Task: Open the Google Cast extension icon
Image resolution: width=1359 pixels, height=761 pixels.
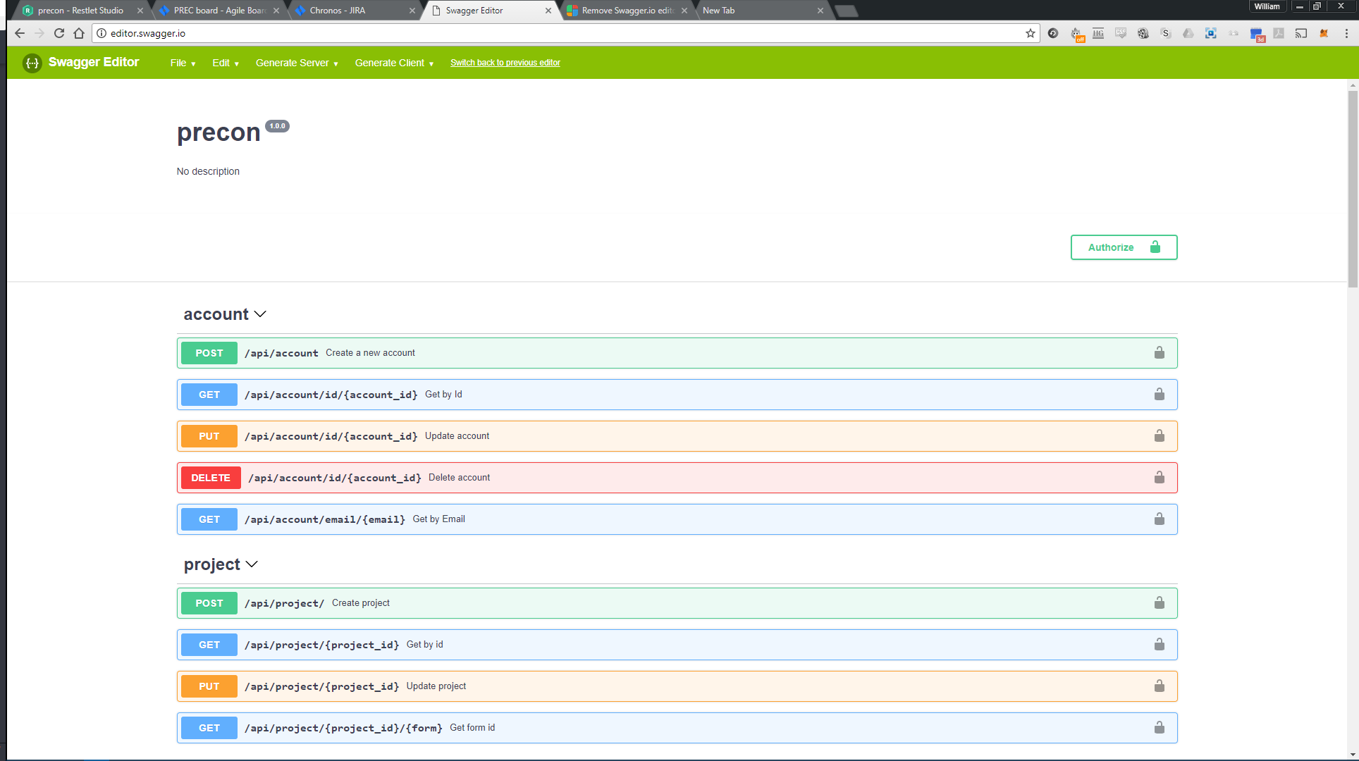Action: click(x=1300, y=33)
